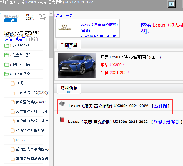Open the 混合动力系统、换档 entry
Screen dimensions: 183x166
[x=32, y=121]
